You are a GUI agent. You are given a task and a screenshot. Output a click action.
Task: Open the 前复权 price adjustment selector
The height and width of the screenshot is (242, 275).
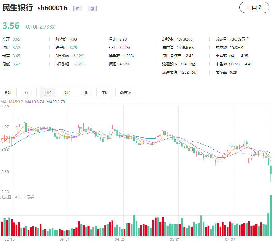point(126,92)
